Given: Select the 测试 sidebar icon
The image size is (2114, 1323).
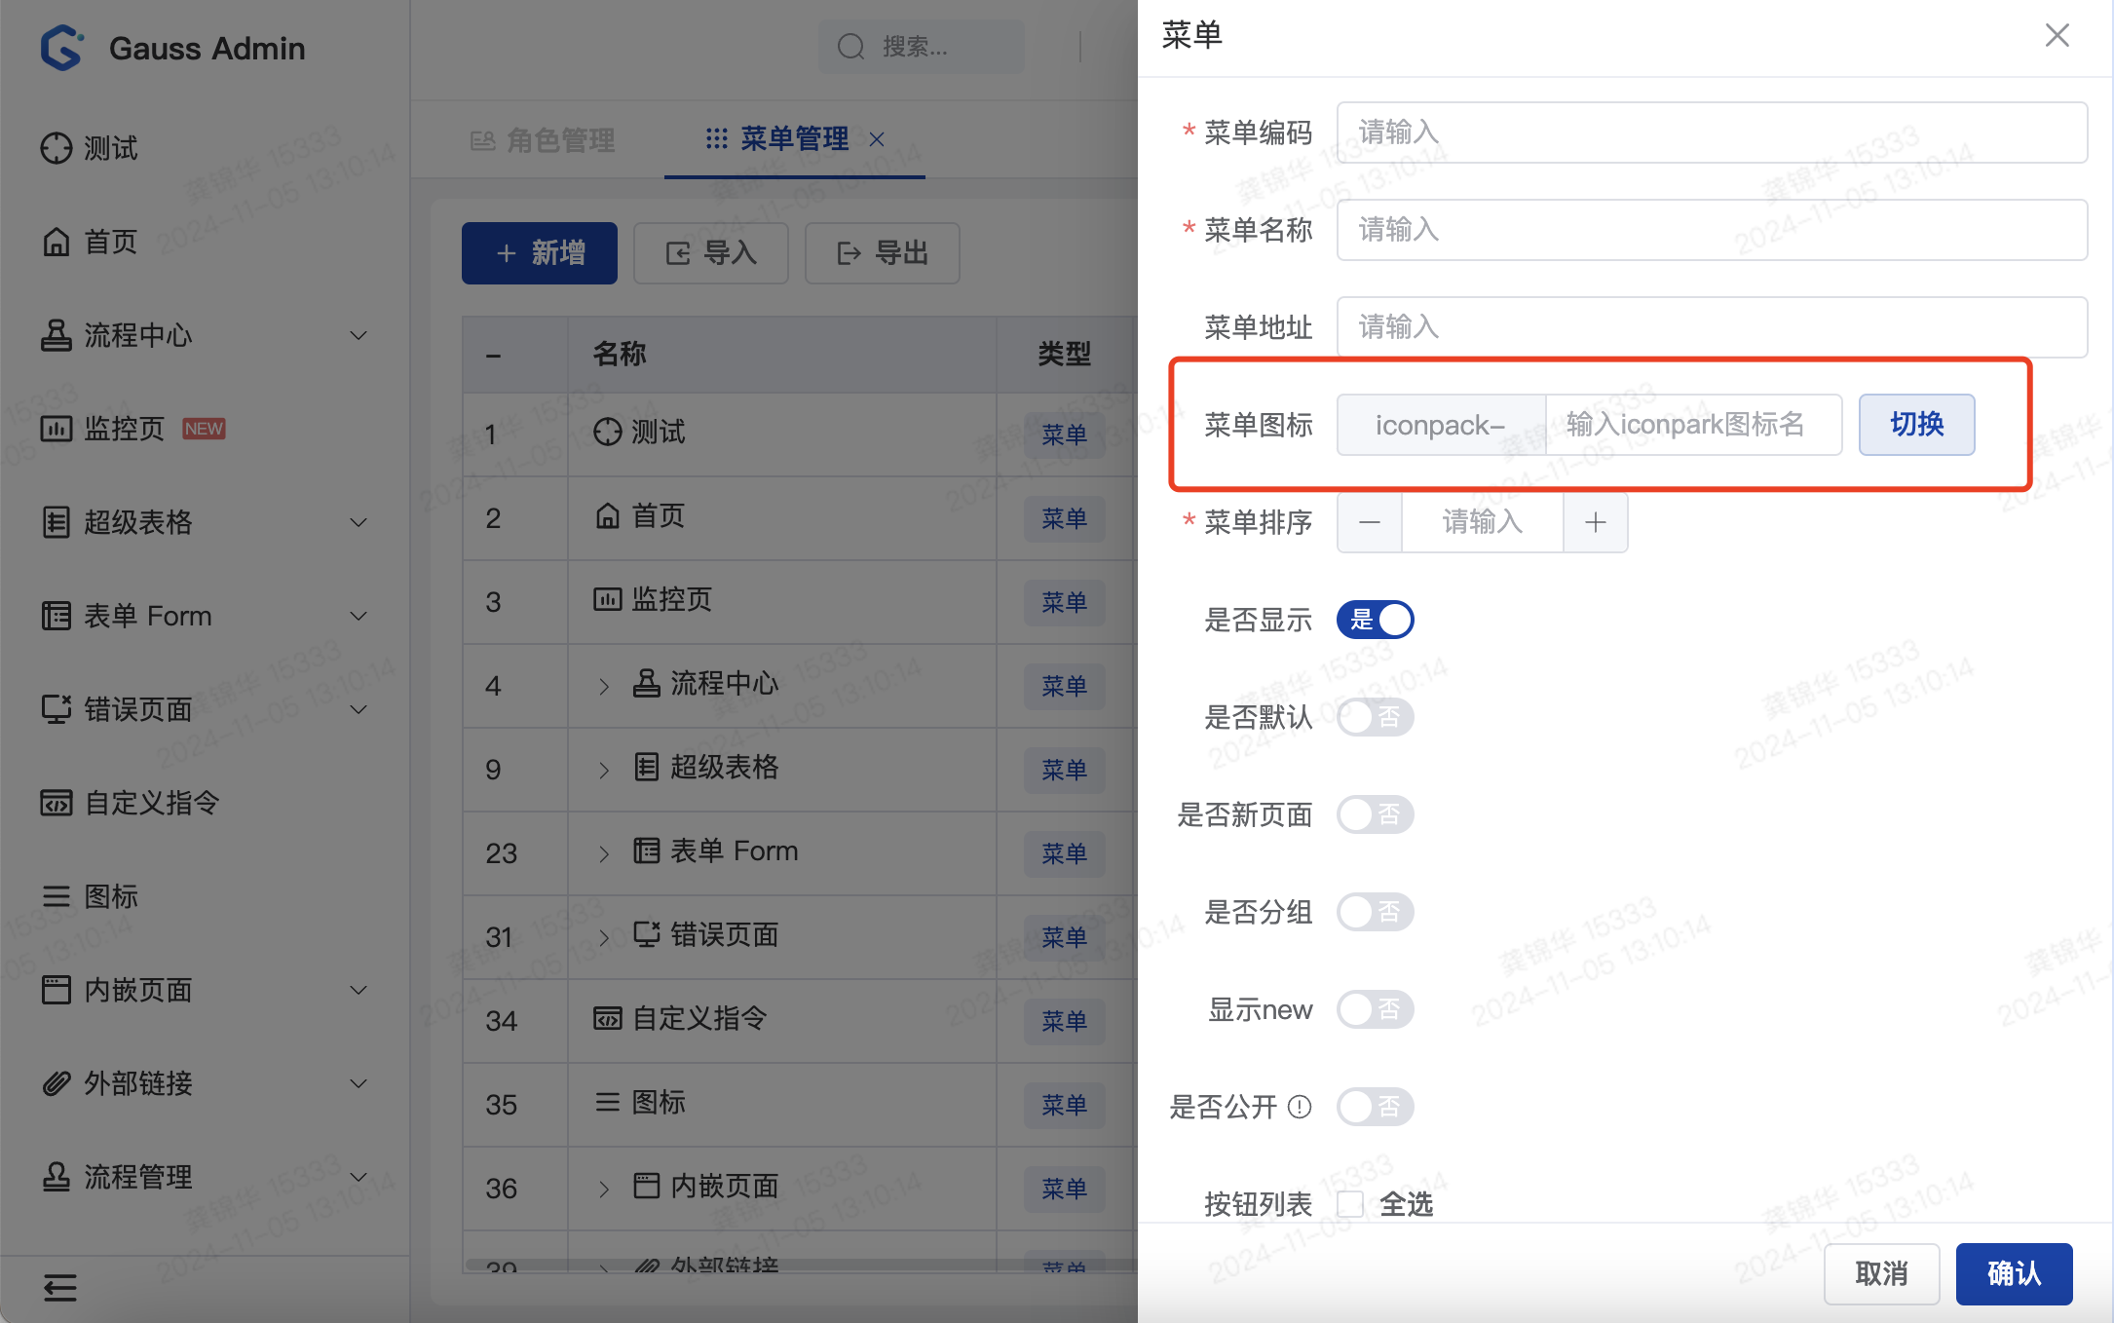Looking at the screenshot, I should pos(56,147).
